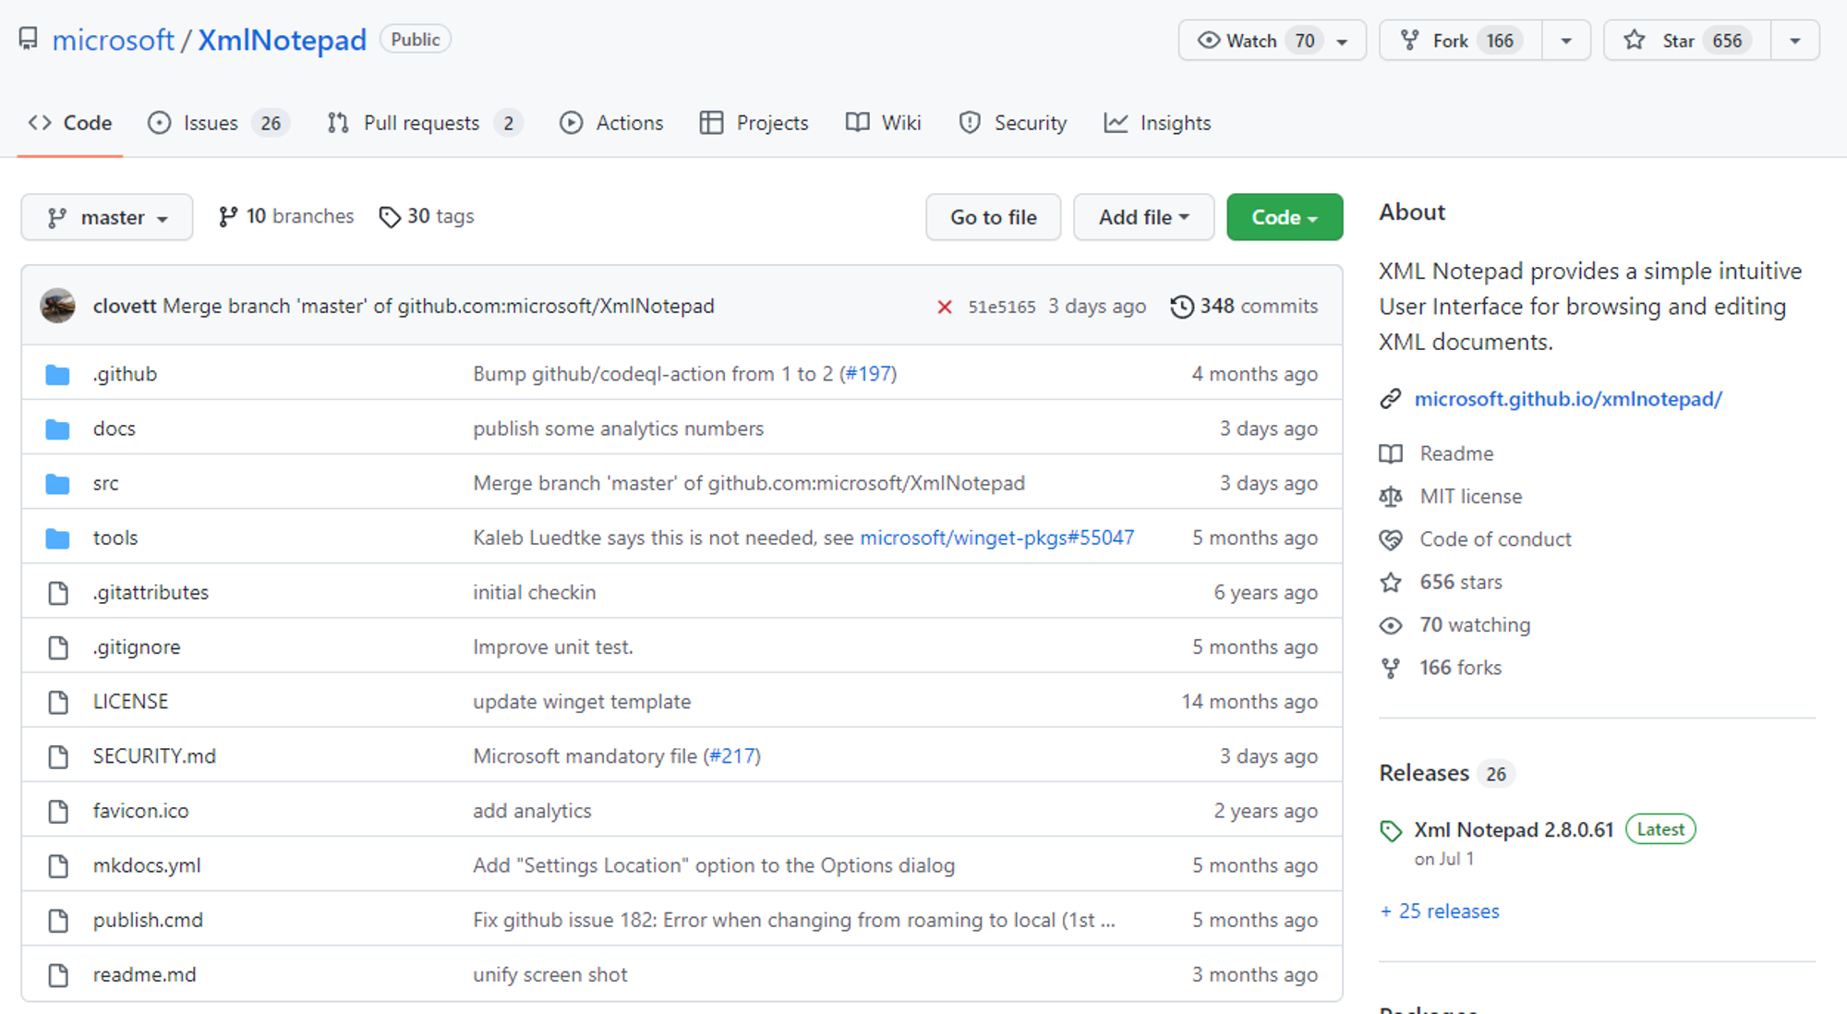
Task: Open the .gitignore file
Action: 137,647
